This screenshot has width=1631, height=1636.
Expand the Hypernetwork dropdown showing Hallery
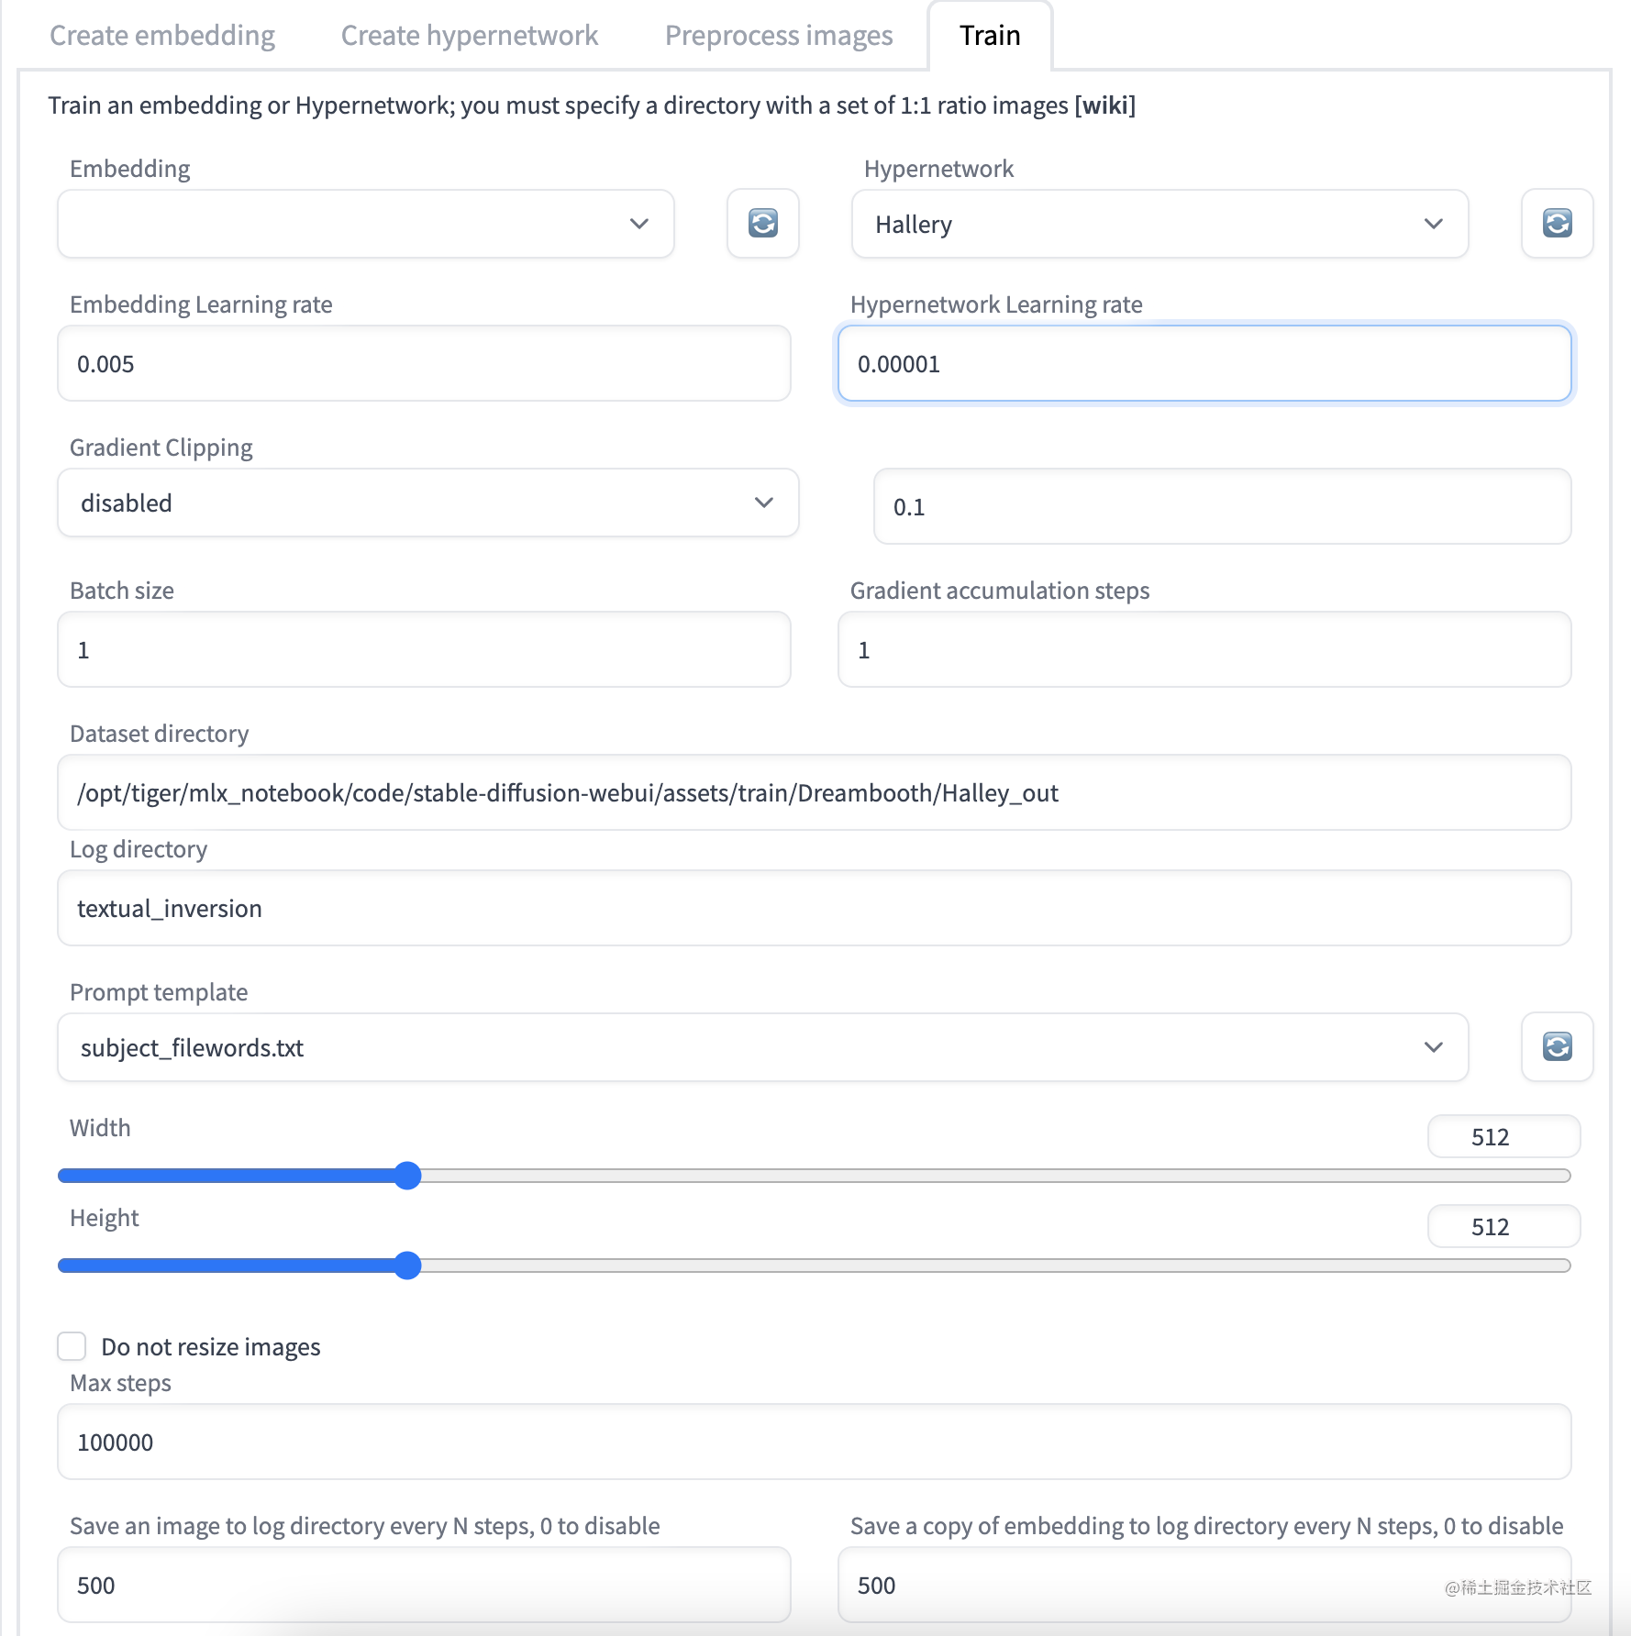tap(1159, 224)
